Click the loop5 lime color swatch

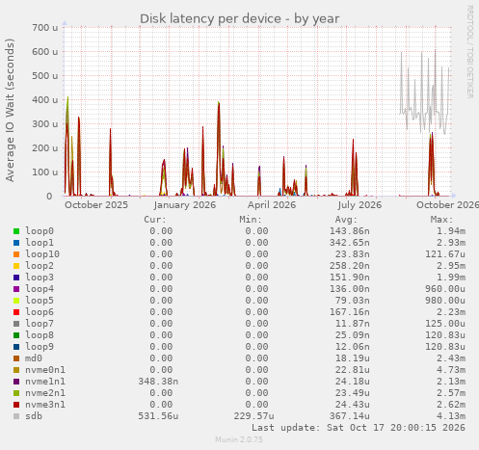click(x=16, y=301)
